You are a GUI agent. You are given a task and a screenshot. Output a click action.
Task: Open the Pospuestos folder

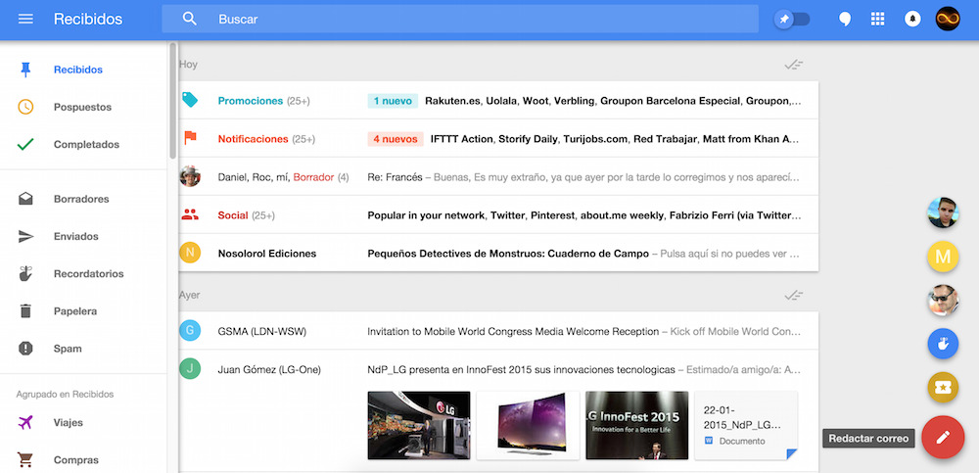[x=82, y=107]
